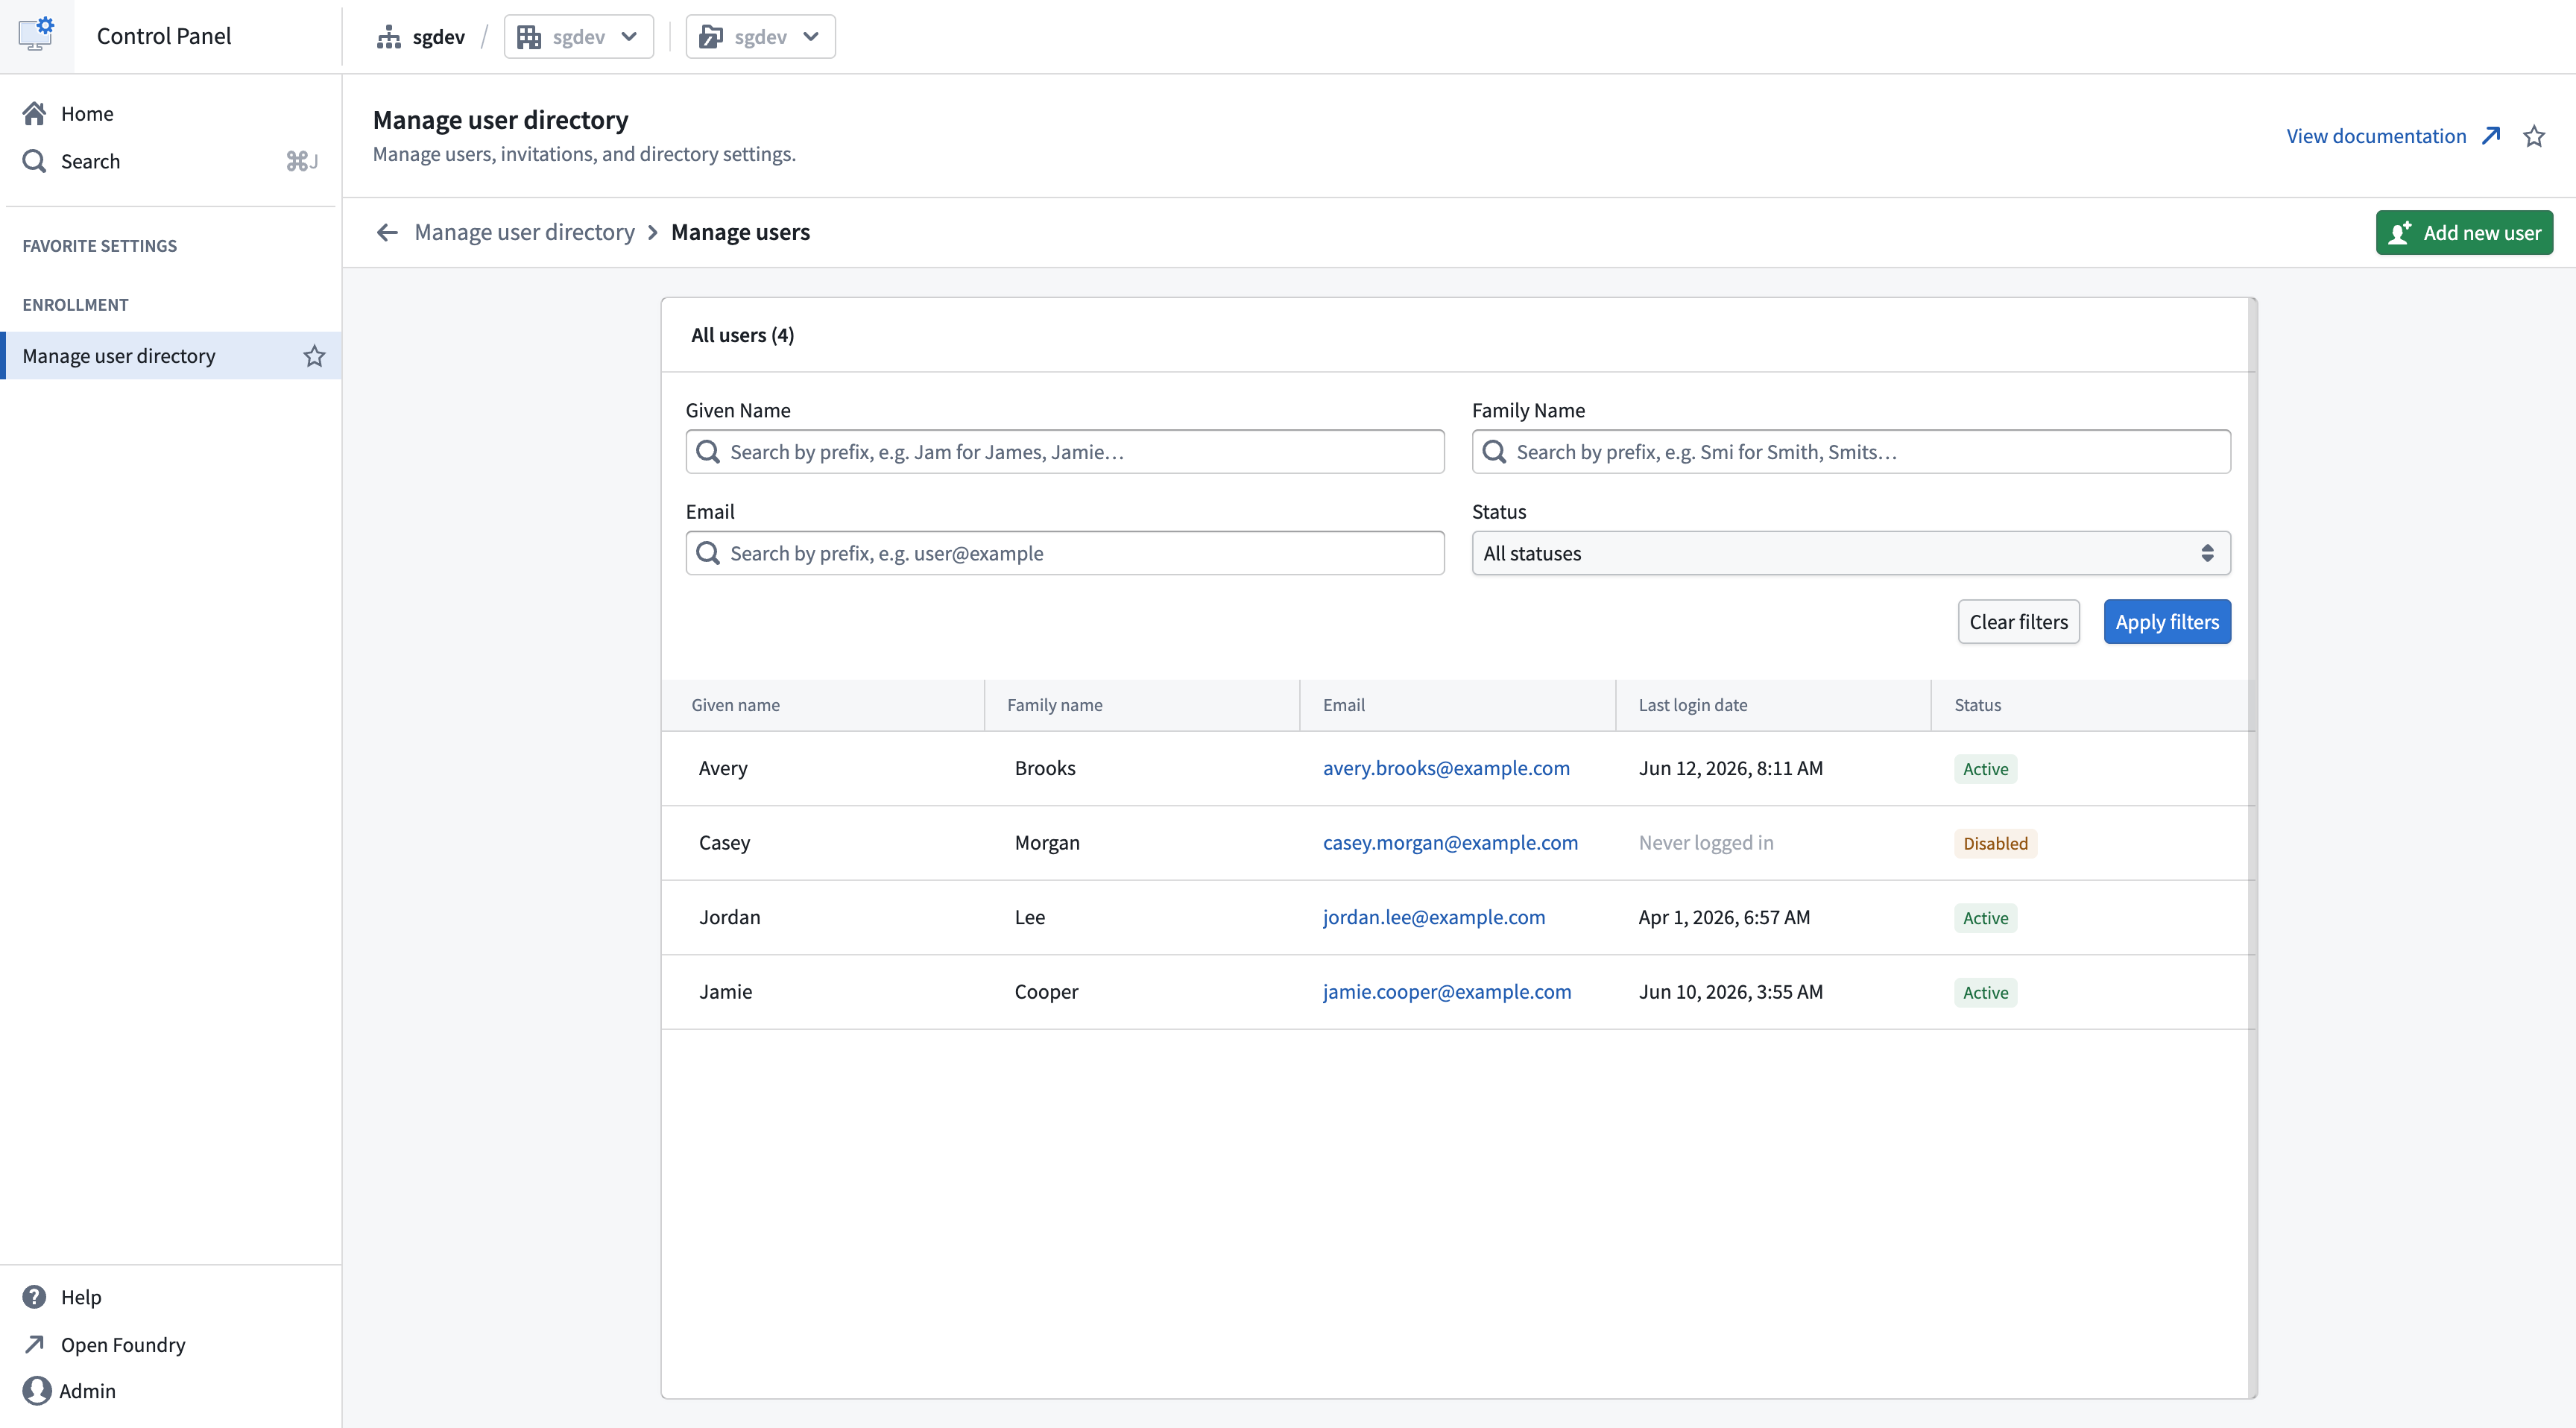2576x1428 pixels.
Task: Click the magnifier icon in Given Name field
Action: coord(708,452)
